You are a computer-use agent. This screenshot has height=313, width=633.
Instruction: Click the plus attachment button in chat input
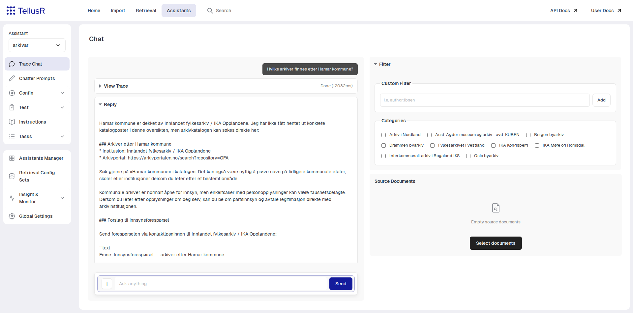(x=107, y=284)
